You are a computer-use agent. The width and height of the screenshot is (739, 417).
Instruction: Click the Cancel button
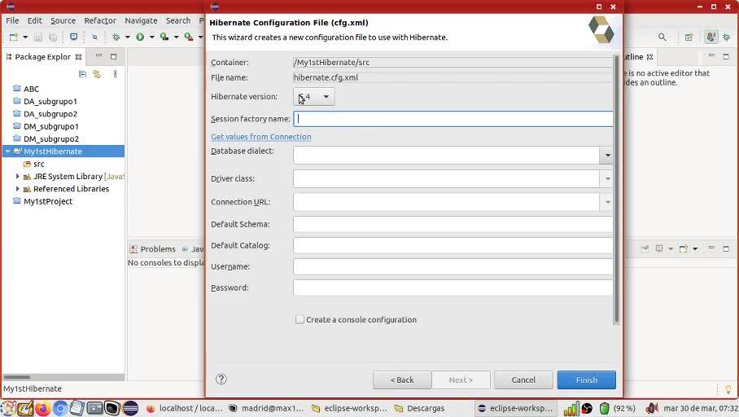(x=523, y=380)
